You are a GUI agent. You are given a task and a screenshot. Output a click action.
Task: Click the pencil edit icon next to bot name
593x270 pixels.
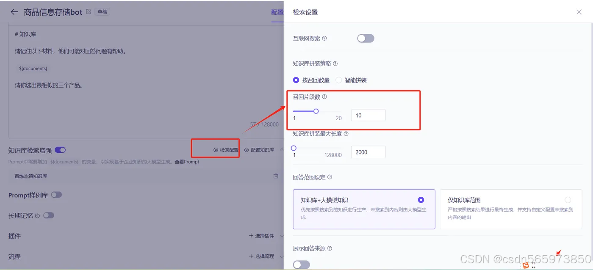click(x=89, y=11)
